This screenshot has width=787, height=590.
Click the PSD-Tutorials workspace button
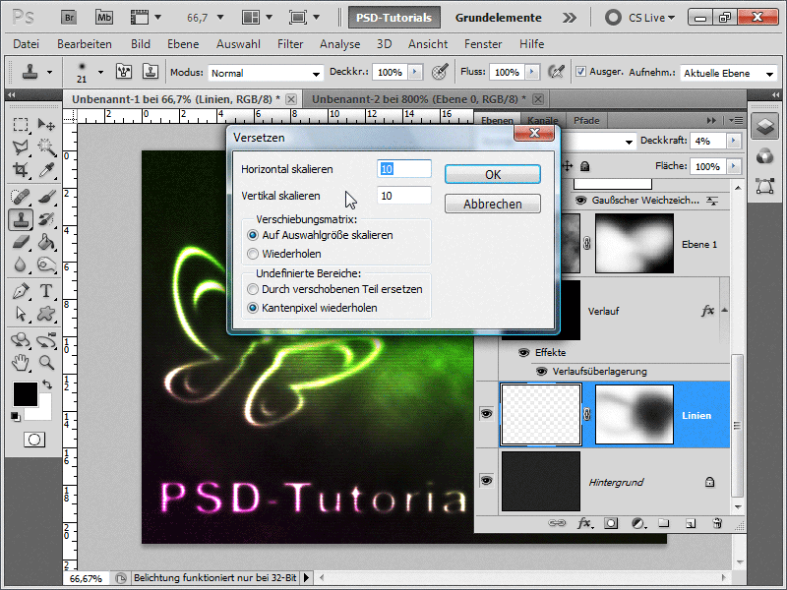394,18
